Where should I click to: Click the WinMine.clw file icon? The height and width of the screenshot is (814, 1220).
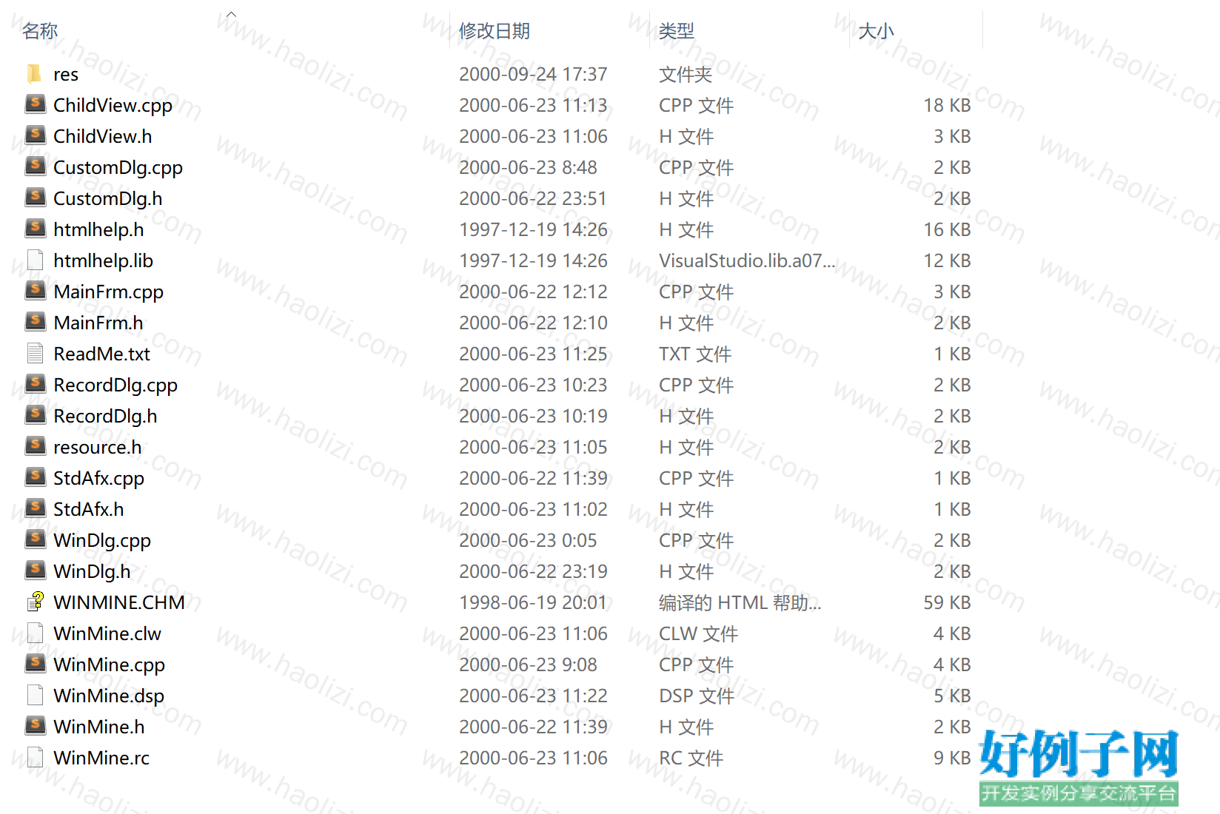click(x=35, y=633)
